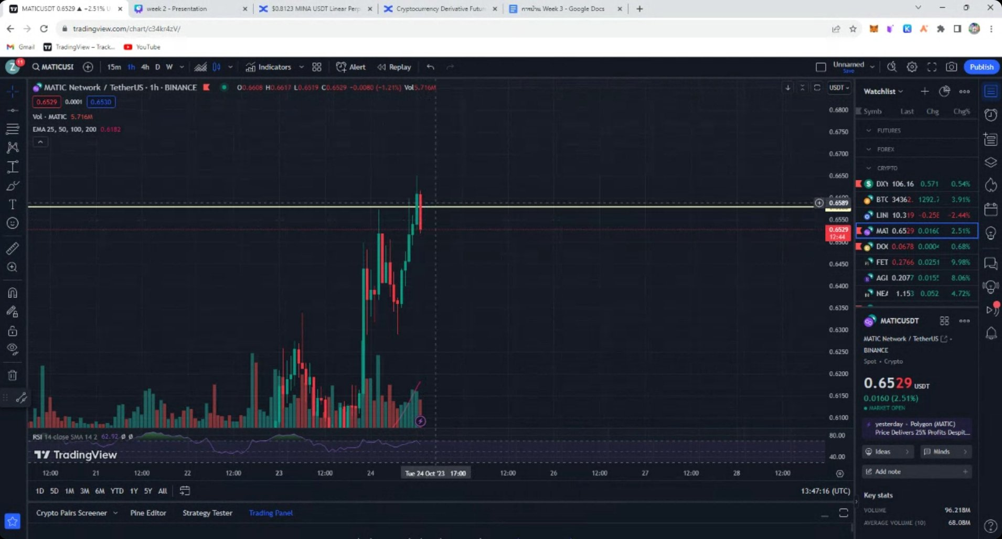Select the text annotation tool

point(13,204)
